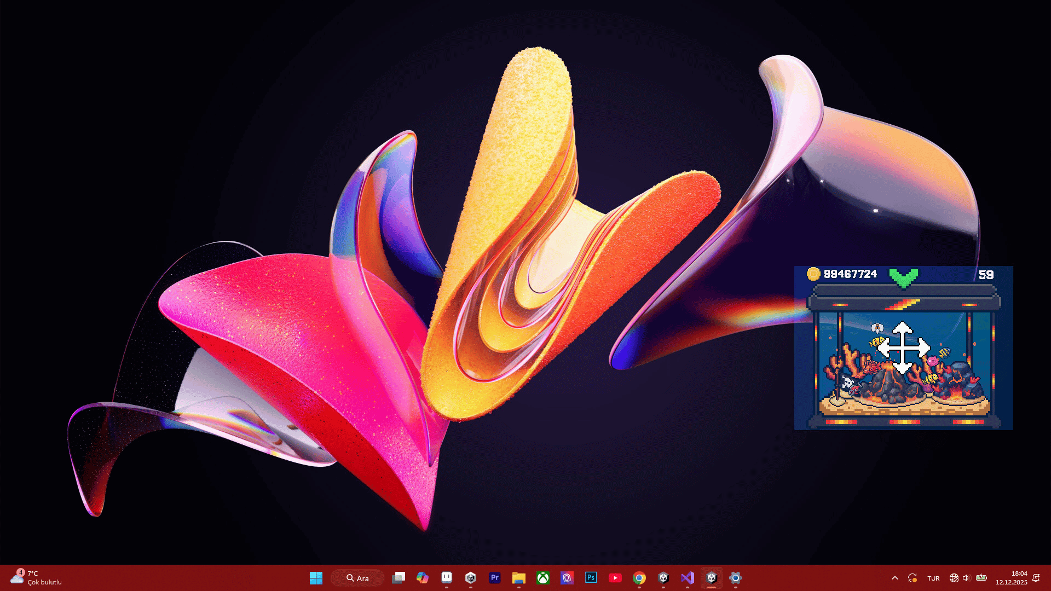Viewport: 1051px width, 591px height.
Task: Open the YouTube app on taskbar
Action: coord(615,578)
